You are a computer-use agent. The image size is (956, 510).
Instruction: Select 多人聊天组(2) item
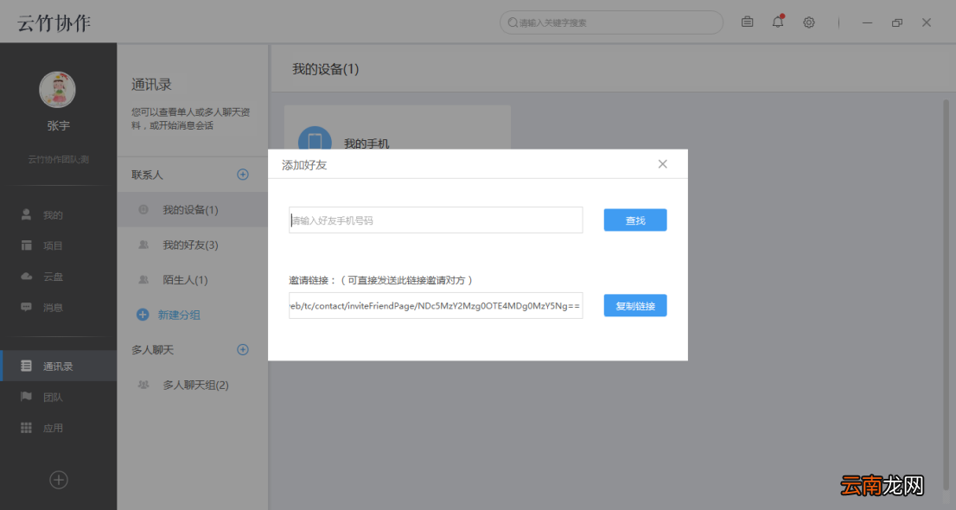pyautogui.click(x=193, y=385)
